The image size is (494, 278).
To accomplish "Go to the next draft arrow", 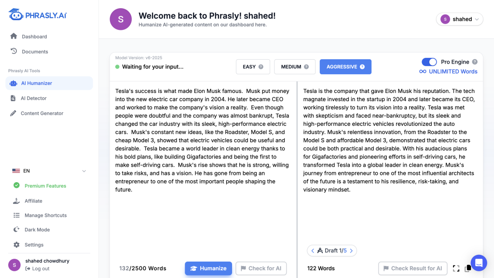I will point(351,251).
